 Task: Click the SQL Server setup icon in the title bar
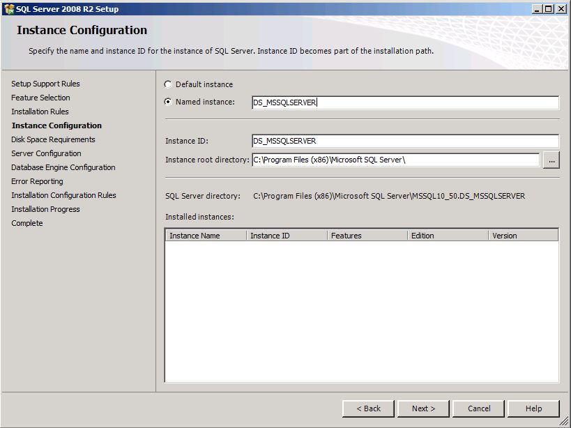[x=7, y=8]
